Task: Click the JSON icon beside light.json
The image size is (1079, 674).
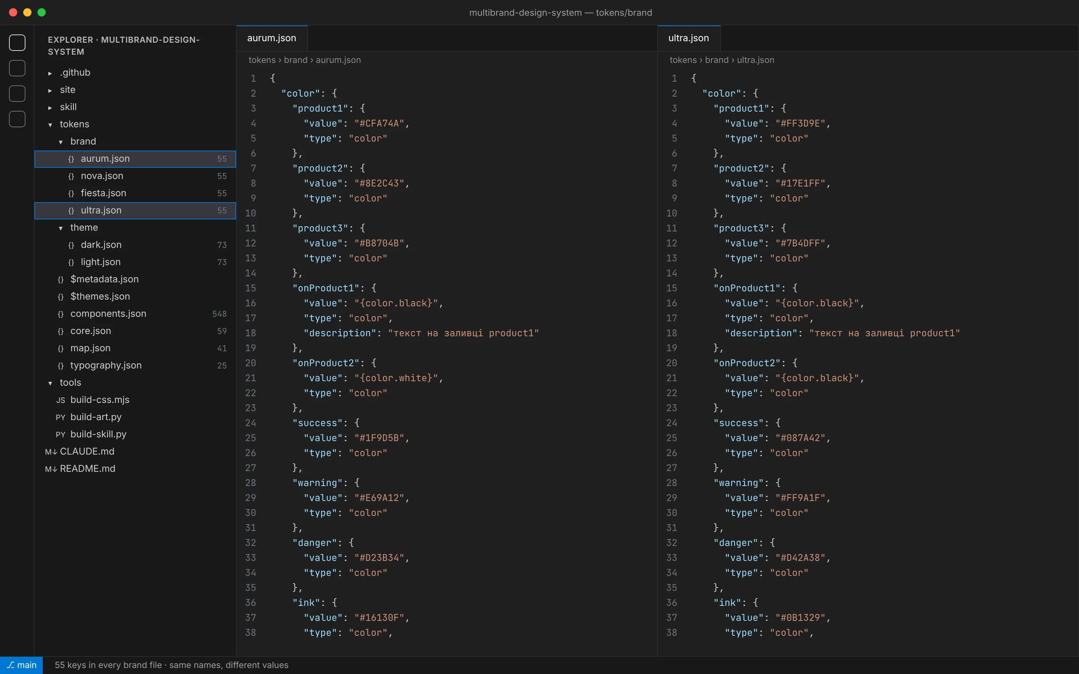Action: (71, 262)
